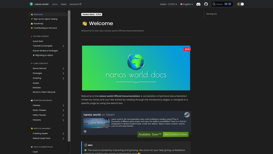The height and width of the screenshot is (154, 273).
Task: Click Add to Wishlist on Steam button
Action: 175,134
